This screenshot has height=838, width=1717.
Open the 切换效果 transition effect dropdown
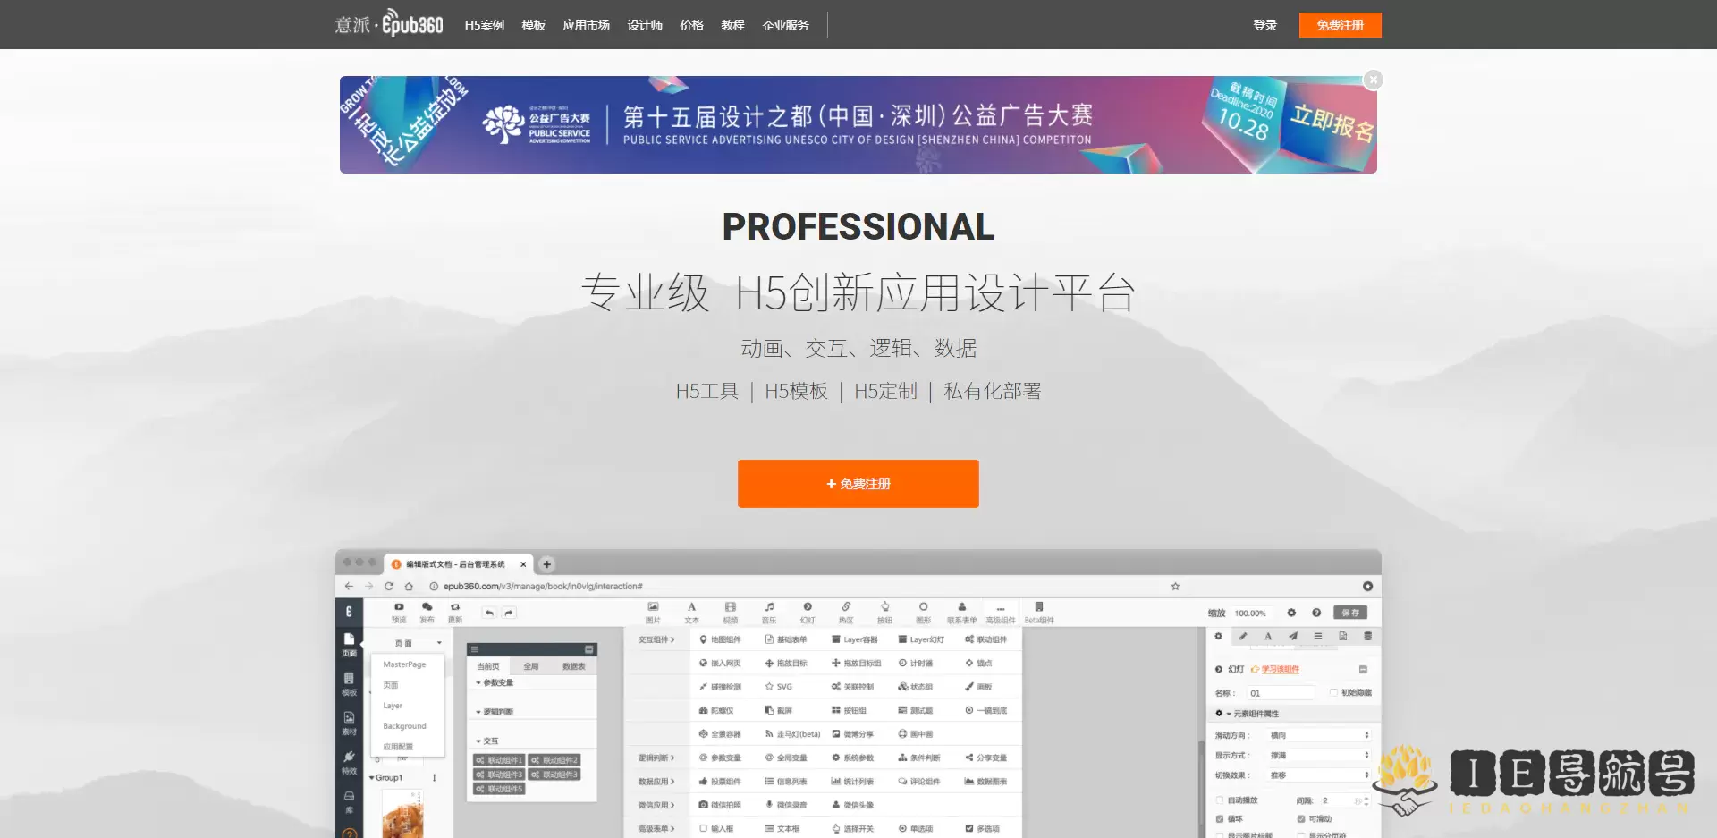click(x=1319, y=775)
